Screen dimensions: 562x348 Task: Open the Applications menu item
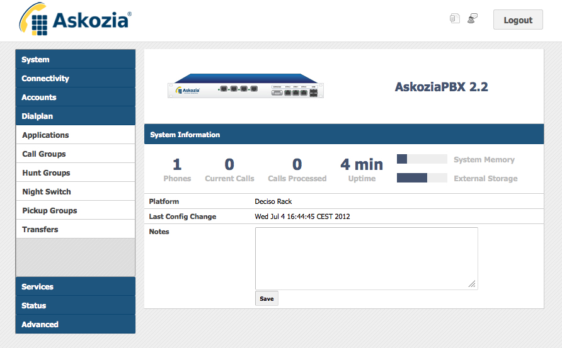(x=75, y=135)
